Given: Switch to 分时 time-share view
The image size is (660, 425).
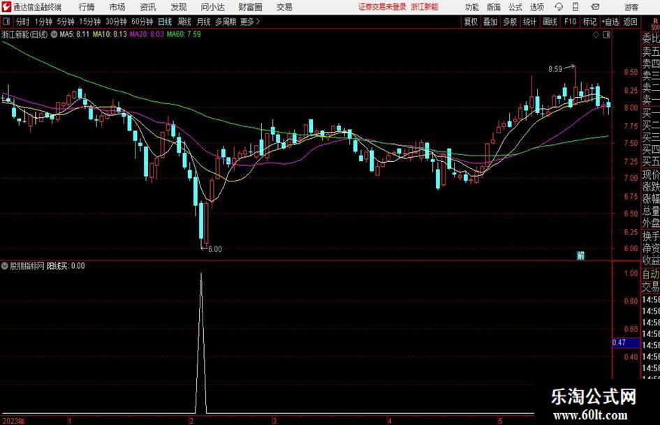Looking at the screenshot, I should (x=22, y=22).
